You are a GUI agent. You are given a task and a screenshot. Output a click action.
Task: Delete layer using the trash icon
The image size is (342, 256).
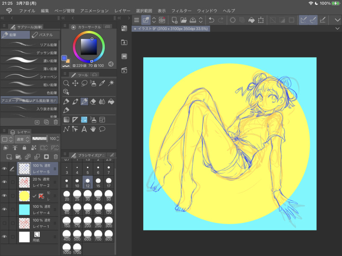pyautogui.click(x=56, y=157)
